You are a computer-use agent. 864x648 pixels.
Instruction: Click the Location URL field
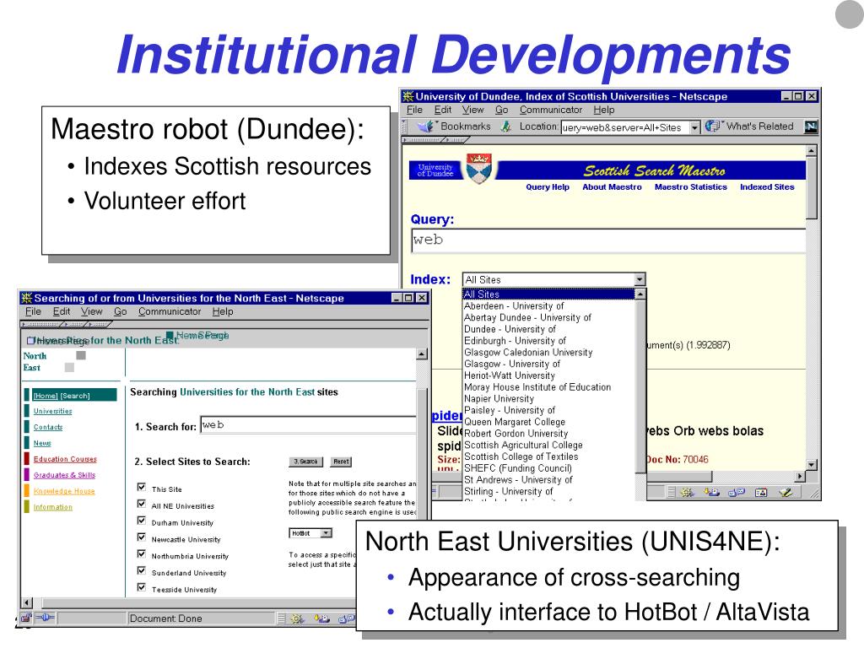tap(625, 127)
